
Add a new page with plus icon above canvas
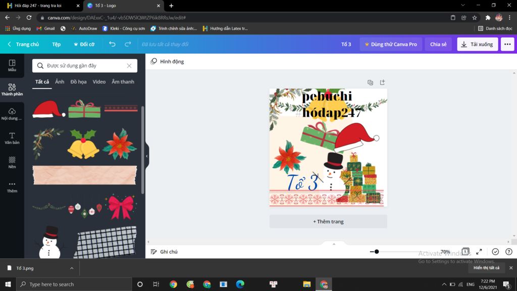(383, 82)
